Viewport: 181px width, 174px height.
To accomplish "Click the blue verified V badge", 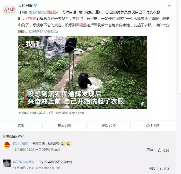I will click(35, 5).
